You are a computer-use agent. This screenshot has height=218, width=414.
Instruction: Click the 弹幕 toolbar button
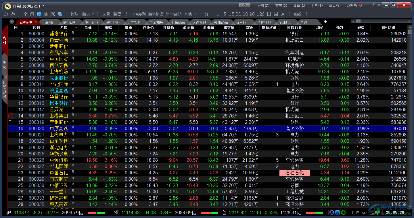click(117, 14)
